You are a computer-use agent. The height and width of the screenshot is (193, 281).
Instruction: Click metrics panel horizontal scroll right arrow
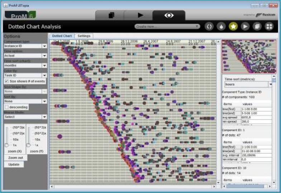coord(270,187)
